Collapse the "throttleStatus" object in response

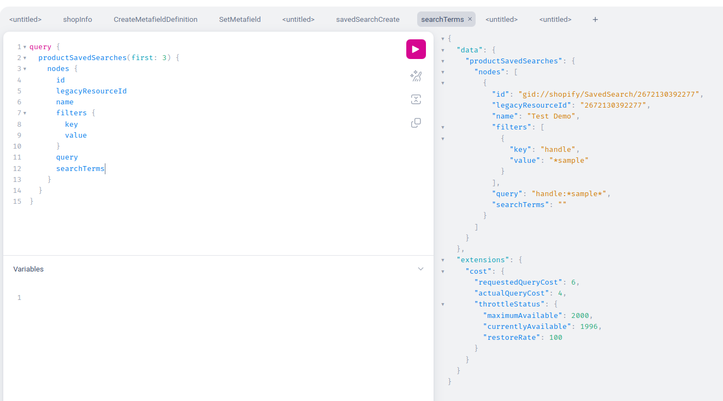[443, 304]
